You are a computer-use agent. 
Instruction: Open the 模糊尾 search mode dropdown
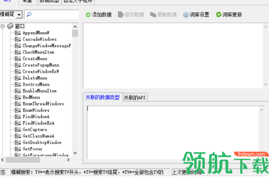click(x=19, y=14)
